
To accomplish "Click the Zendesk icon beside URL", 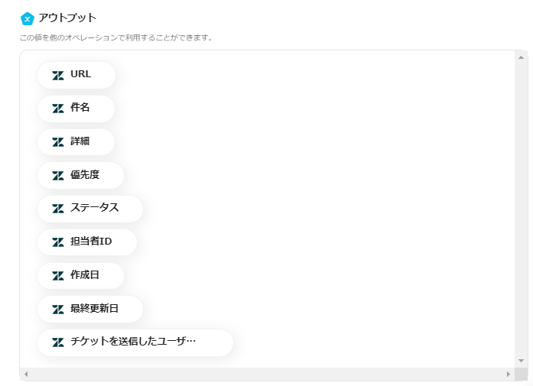I will [58, 75].
